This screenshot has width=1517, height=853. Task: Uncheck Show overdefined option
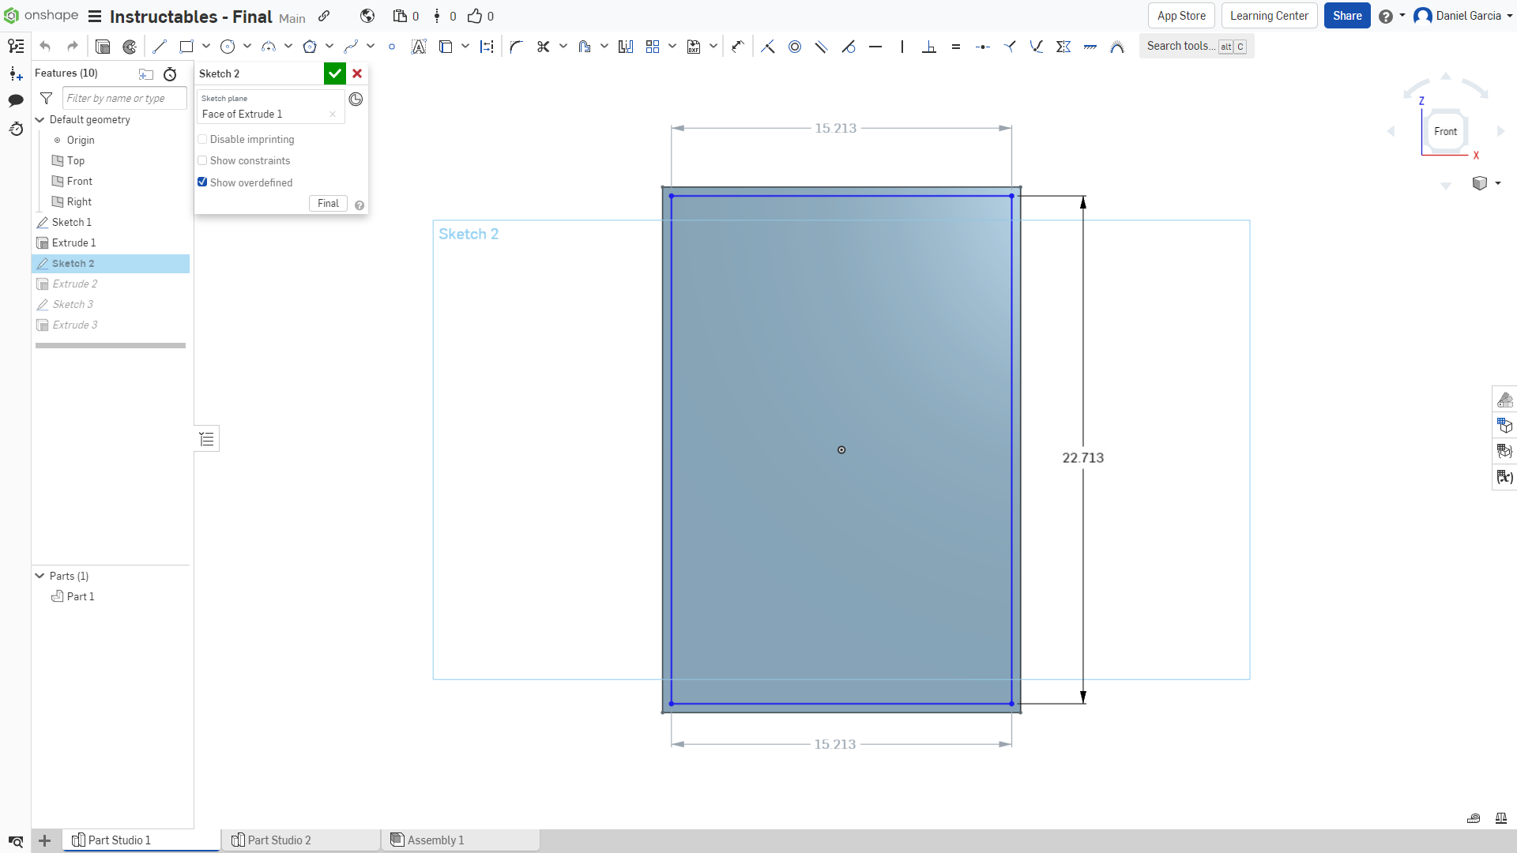pyautogui.click(x=202, y=182)
